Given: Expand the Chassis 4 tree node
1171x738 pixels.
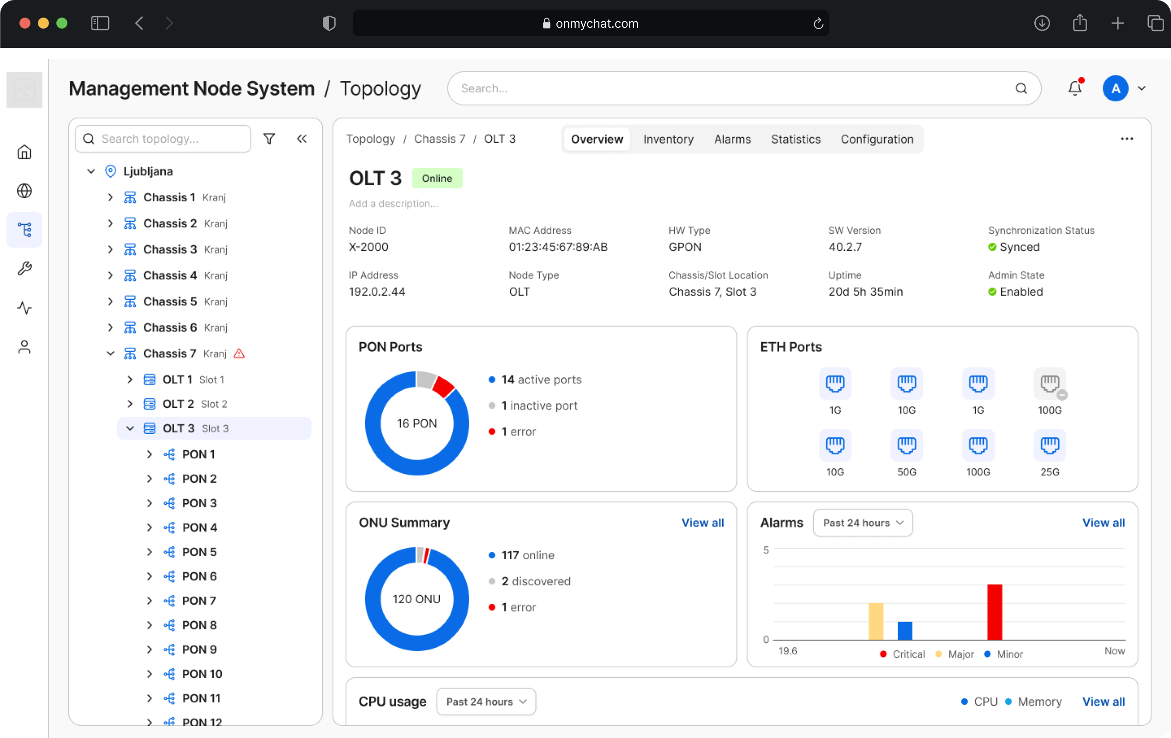Looking at the screenshot, I should pos(110,275).
